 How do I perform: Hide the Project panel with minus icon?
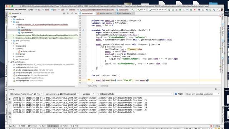[x=76, y=14]
